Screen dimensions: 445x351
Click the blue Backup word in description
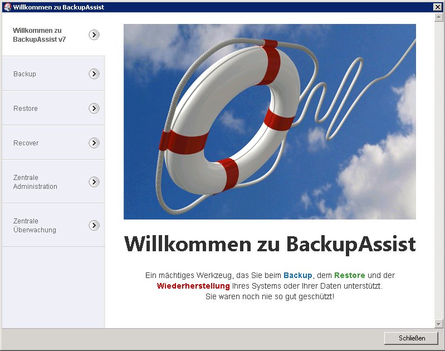298,275
